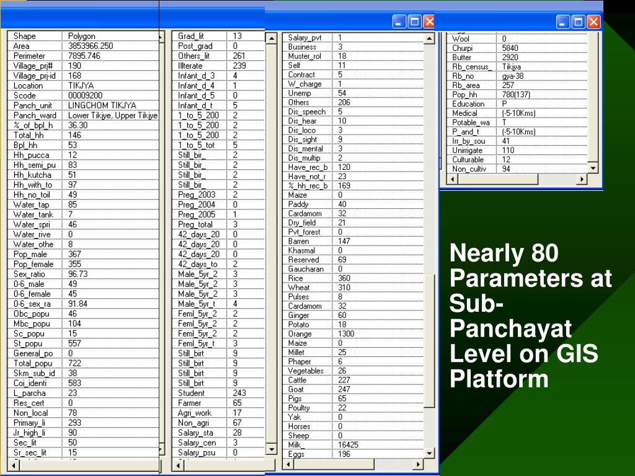This screenshot has width=635, height=476.
Task: Minimize the window listing Salary_pvt
Action: pyautogui.click(x=399, y=22)
